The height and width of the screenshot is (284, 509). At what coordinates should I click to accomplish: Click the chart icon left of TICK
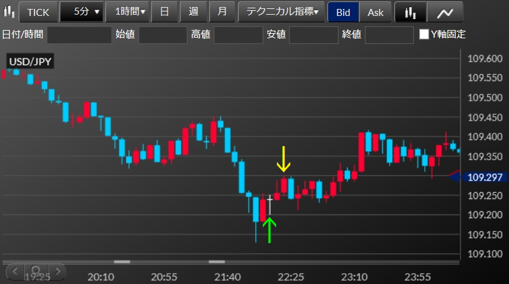9,12
